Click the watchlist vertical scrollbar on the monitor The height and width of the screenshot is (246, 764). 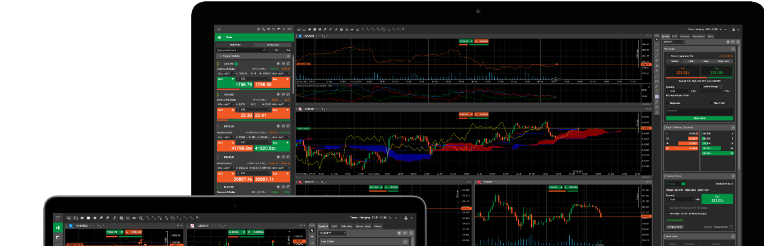pos(293,74)
